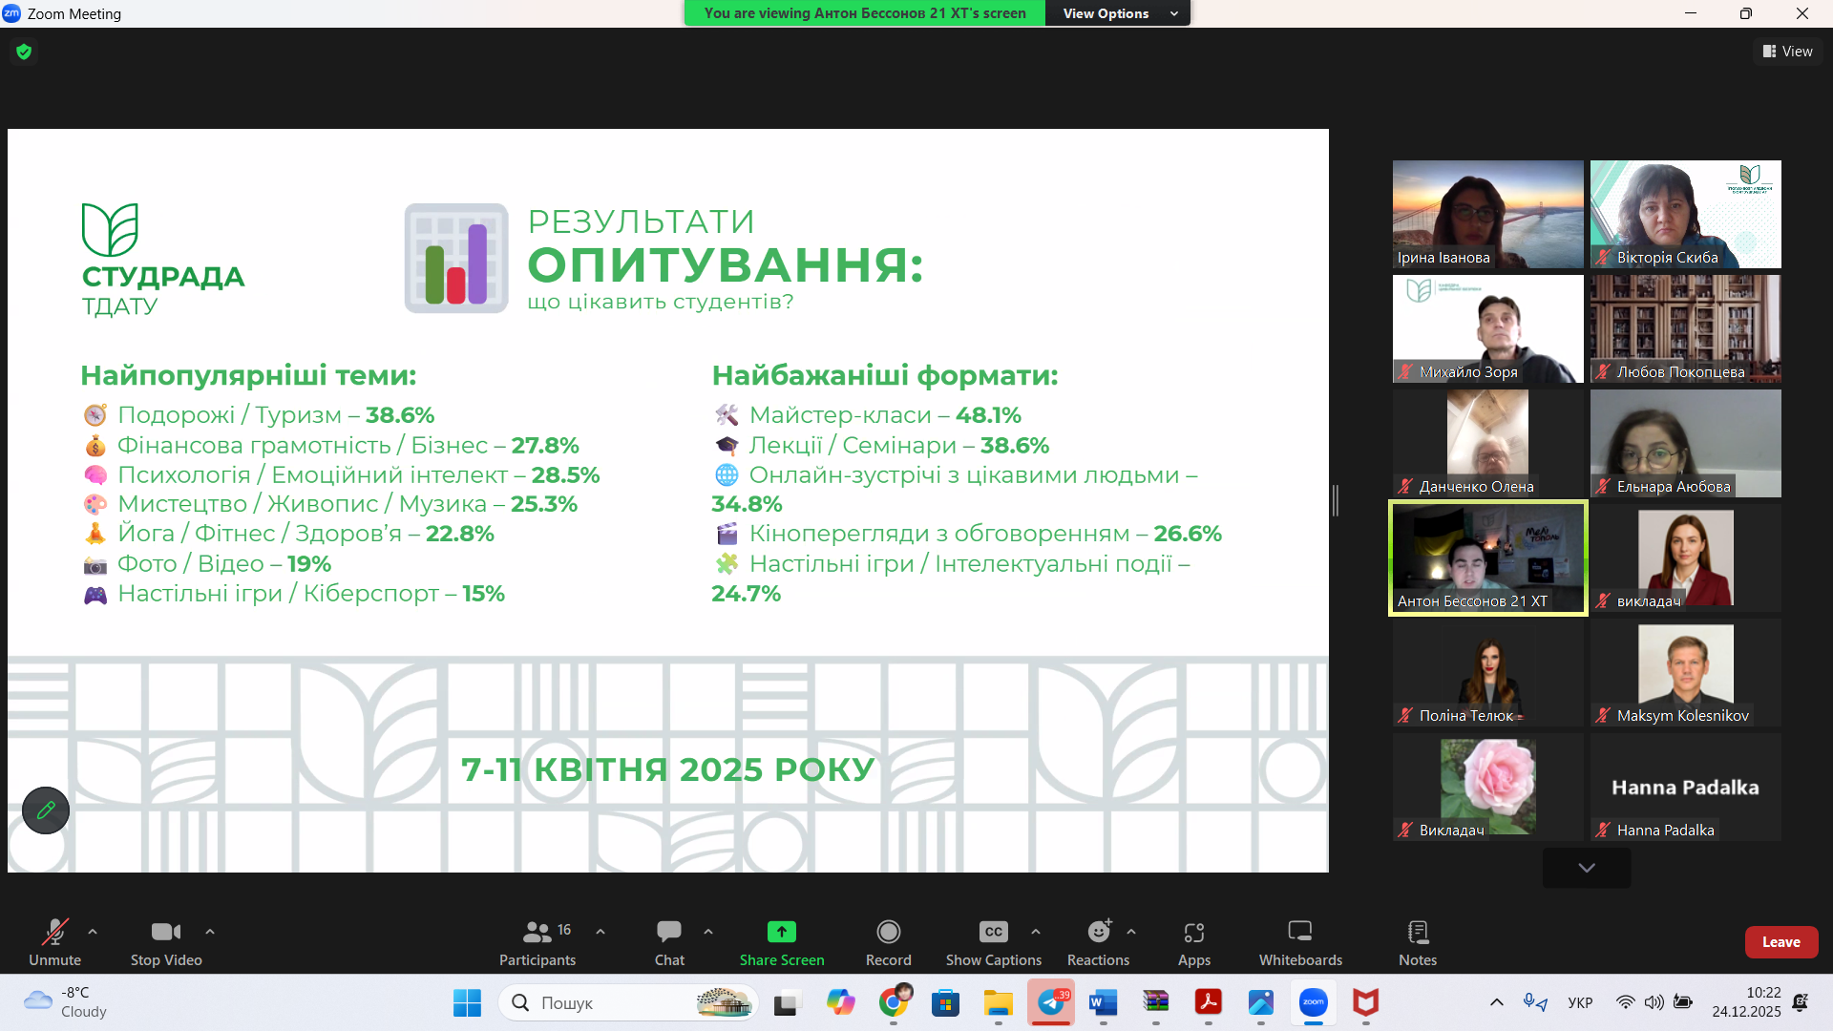The image size is (1833, 1031).
Task: Toggle the annotation pencil on the shared slide
Action: click(45, 810)
